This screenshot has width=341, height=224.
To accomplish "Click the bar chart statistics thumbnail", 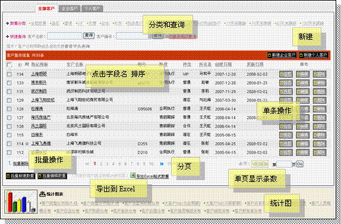I will point(21,201).
